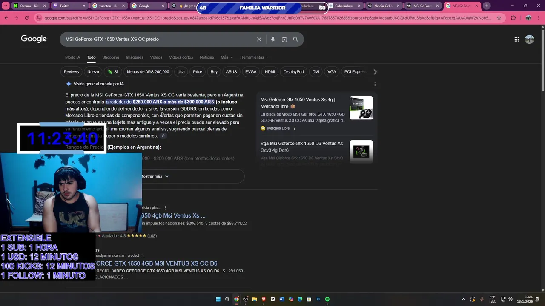The width and height of the screenshot is (545, 306).
Task: Open the Google account avatar
Action: (x=529, y=39)
